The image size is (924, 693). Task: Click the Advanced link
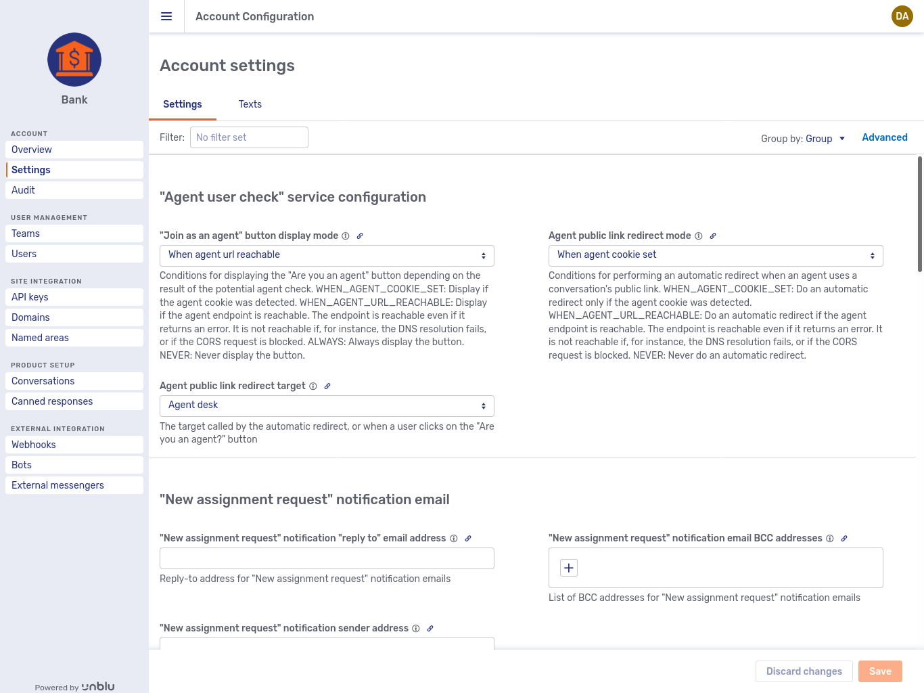pyautogui.click(x=884, y=137)
